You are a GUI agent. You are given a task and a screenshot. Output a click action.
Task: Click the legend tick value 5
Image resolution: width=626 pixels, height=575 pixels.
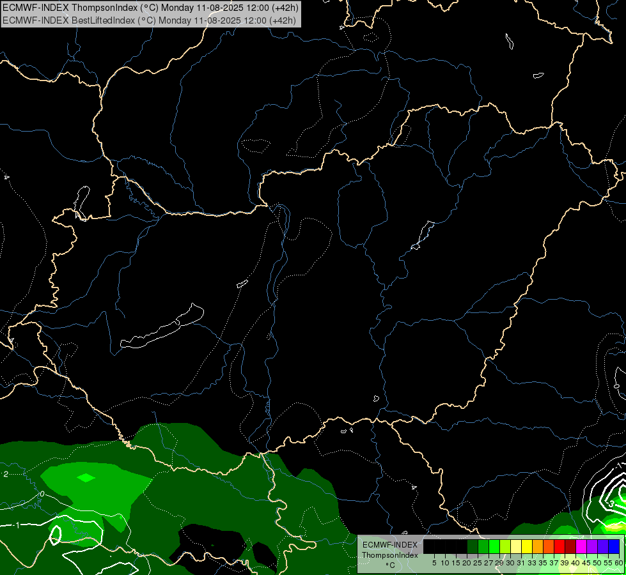434,563
